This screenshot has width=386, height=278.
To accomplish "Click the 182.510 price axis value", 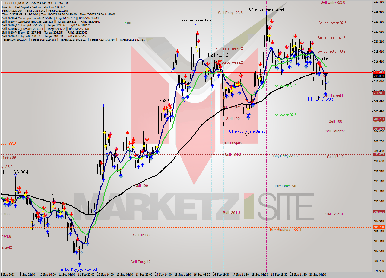I will point(379,251).
